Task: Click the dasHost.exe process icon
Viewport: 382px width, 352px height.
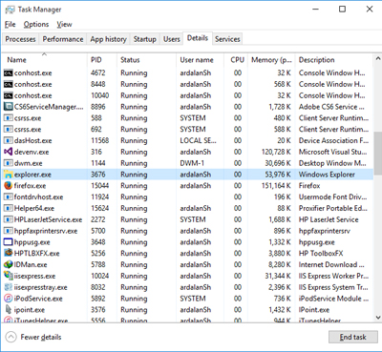Action: pos(8,140)
